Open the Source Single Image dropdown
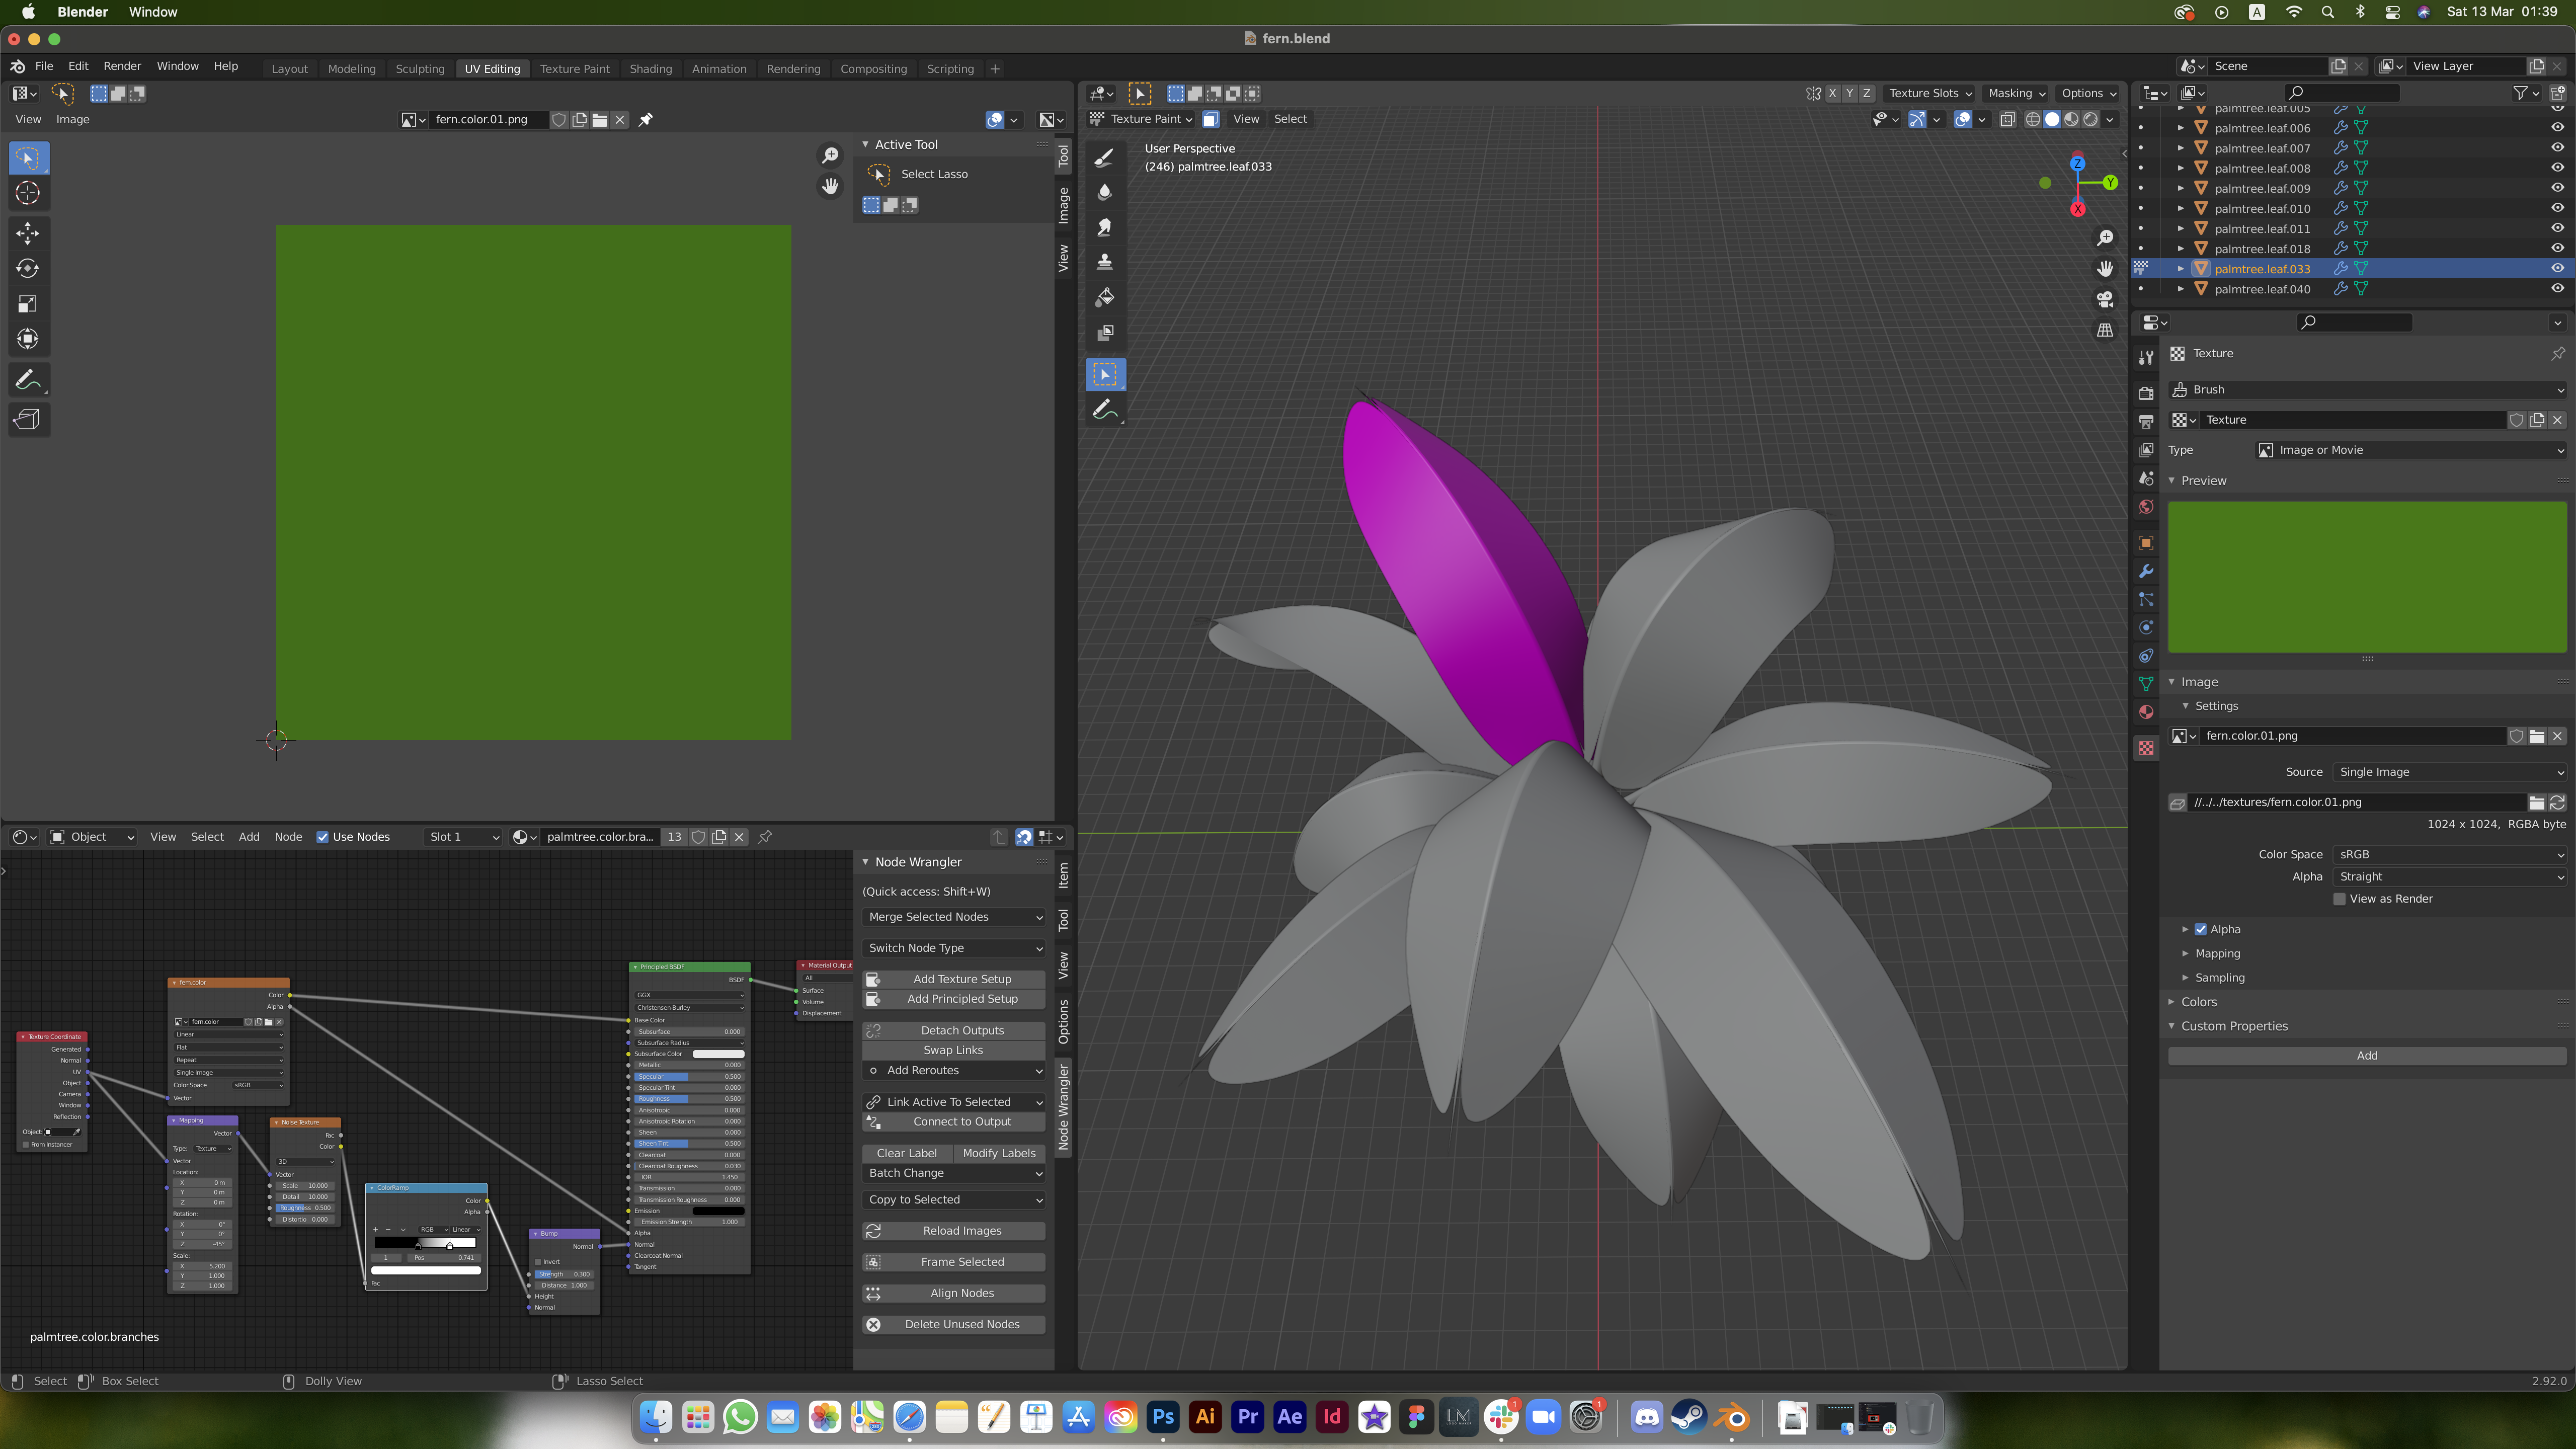Image resolution: width=2576 pixels, height=1449 pixels. coord(2450,772)
